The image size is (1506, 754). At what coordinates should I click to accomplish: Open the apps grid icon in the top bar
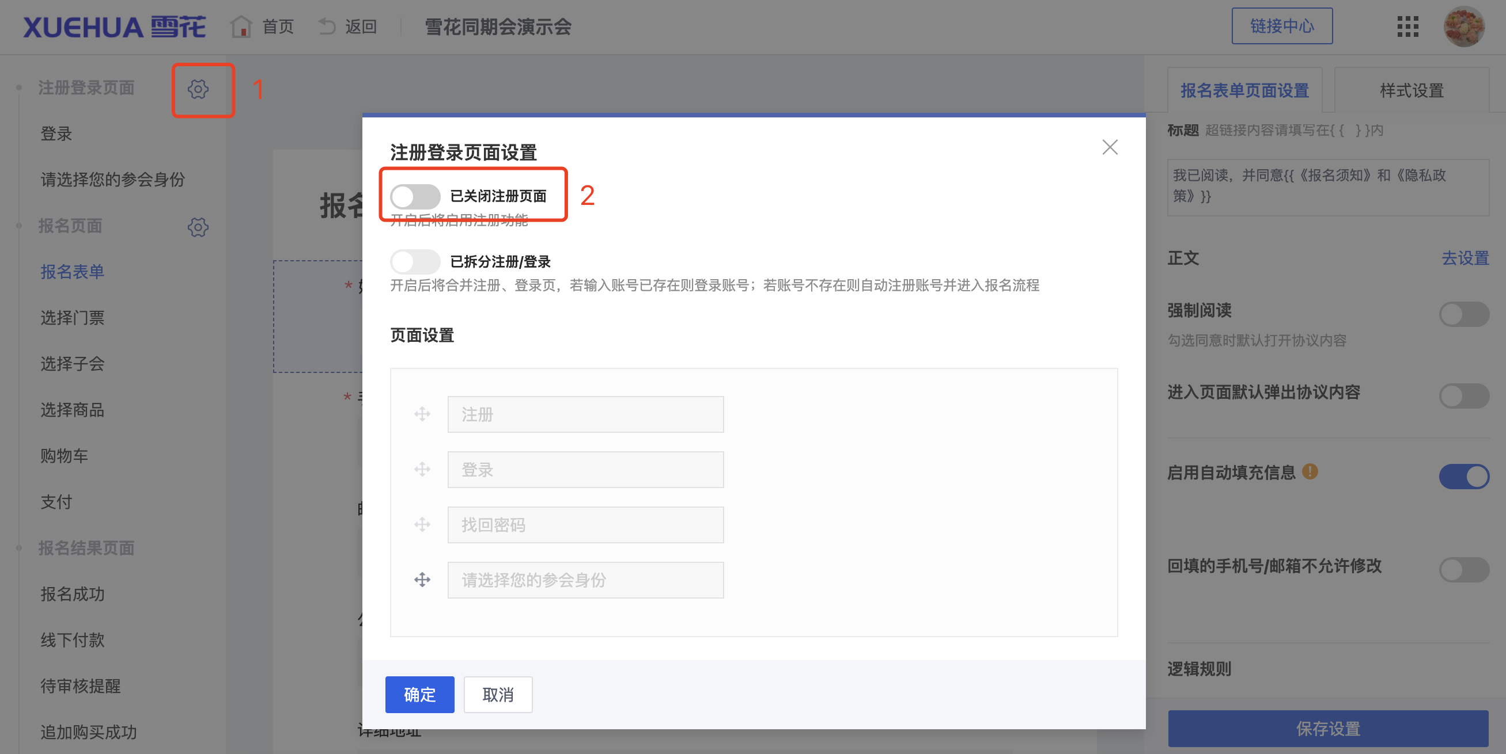click(1408, 27)
